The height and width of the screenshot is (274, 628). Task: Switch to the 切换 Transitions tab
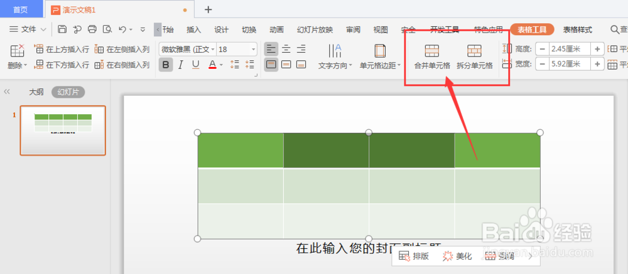249,29
